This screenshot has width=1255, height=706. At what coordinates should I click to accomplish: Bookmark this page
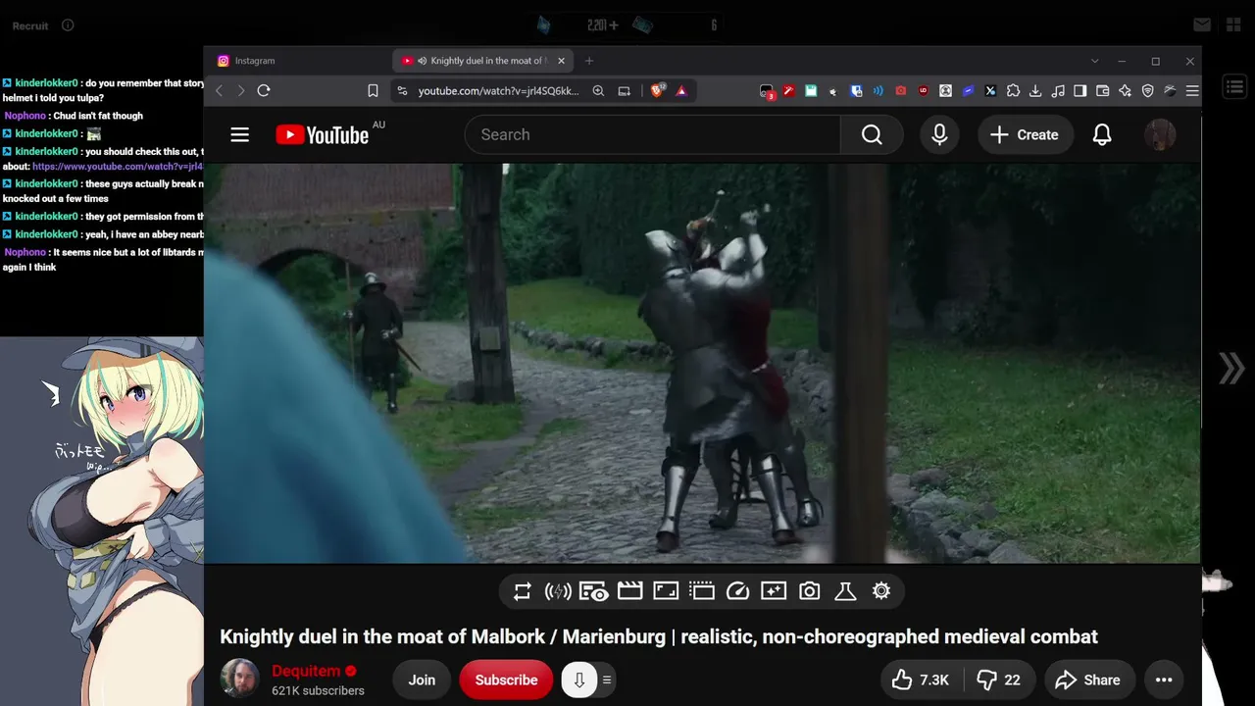373,91
